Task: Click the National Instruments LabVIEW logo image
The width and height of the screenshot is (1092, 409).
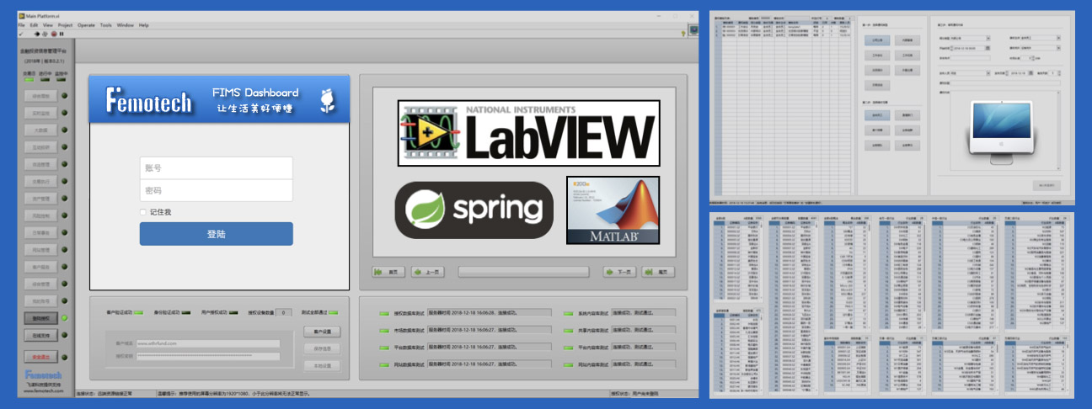Action: 528,132
